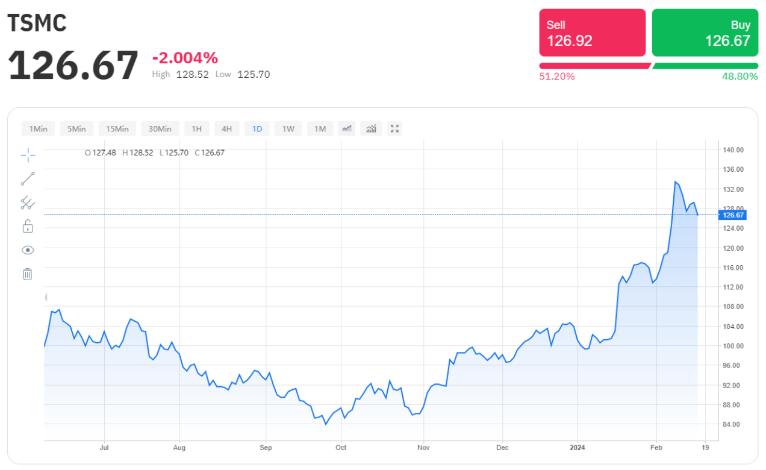Viewport: 766px width, 470px height.
Task: Change interval to 4H
Action: click(227, 129)
